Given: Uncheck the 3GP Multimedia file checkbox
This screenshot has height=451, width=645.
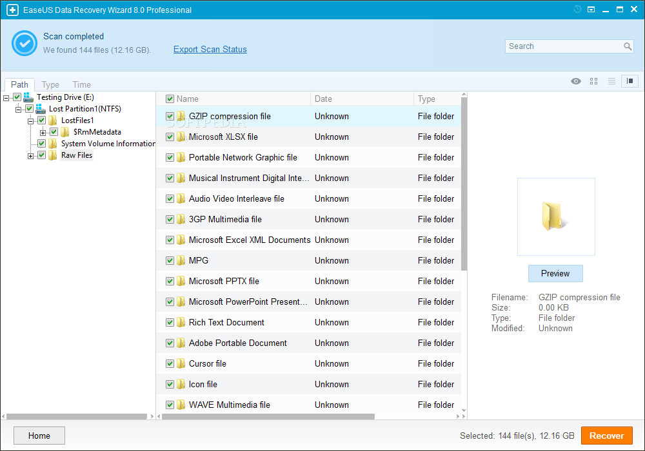Looking at the screenshot, I should (170, 219).
